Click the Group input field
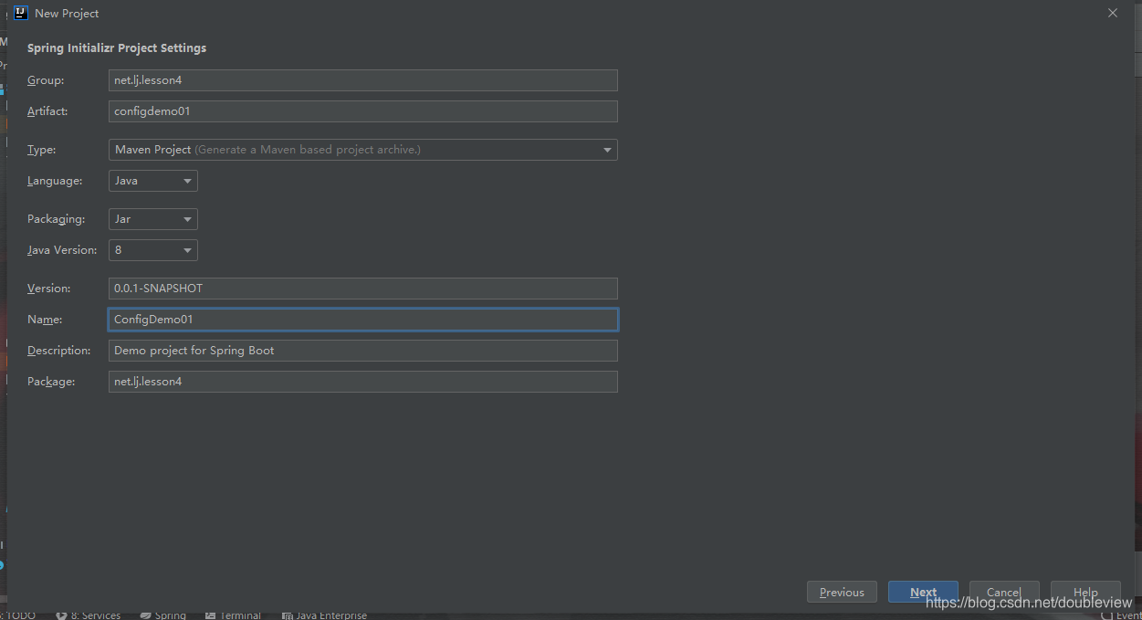 (362, 80)
